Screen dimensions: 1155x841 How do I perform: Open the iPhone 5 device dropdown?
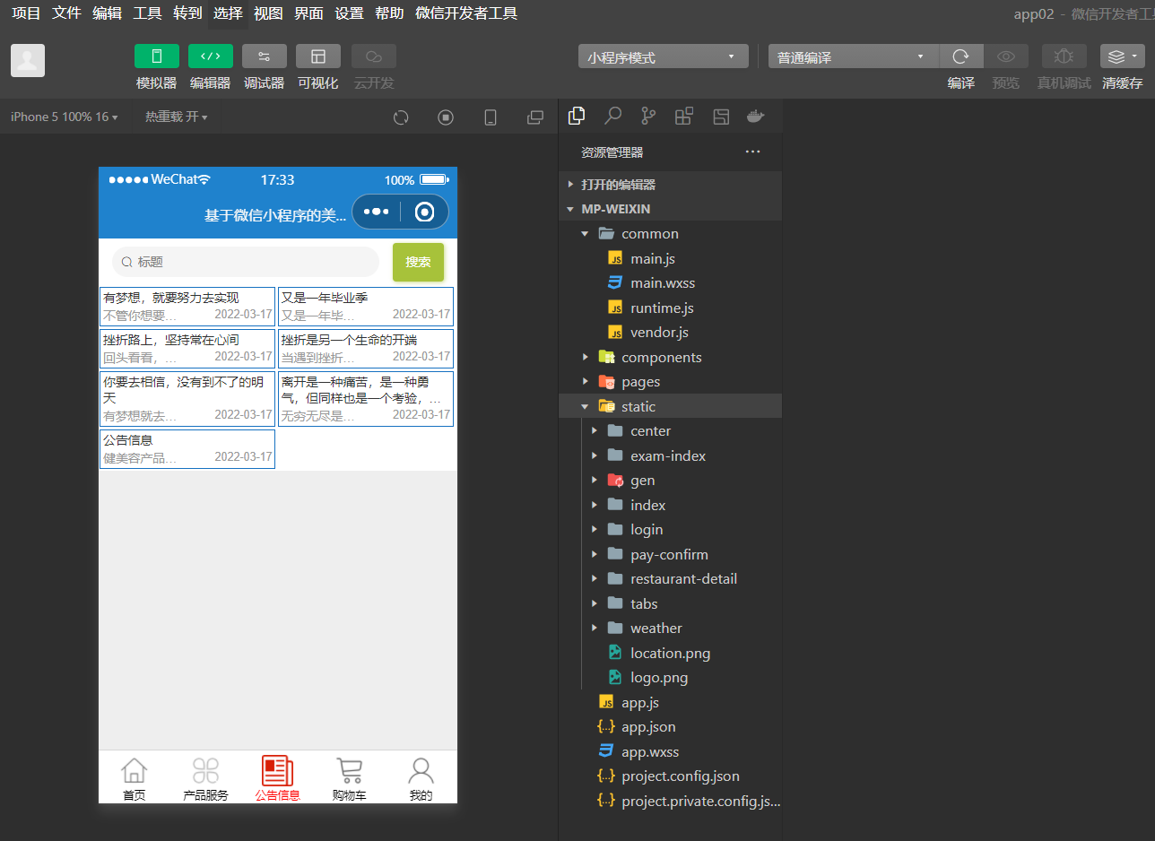[64, 117]
